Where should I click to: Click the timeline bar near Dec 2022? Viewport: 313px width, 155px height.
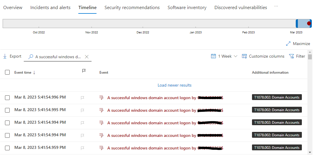pyautogui.click(x=143, y=23)
